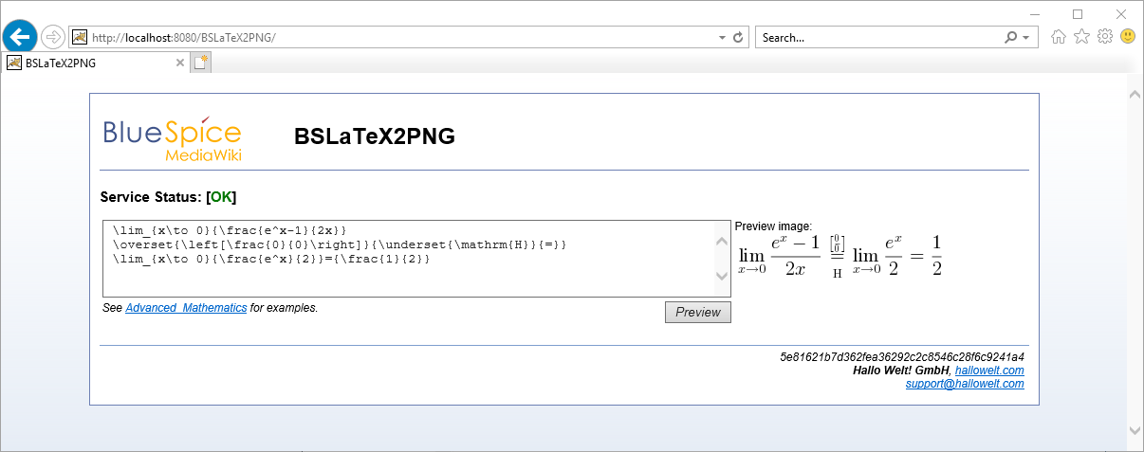The height and width of the screenshot is (452, 1144).
Task: Open the Advanced_Mathematics link
Action: click(186, 308)
